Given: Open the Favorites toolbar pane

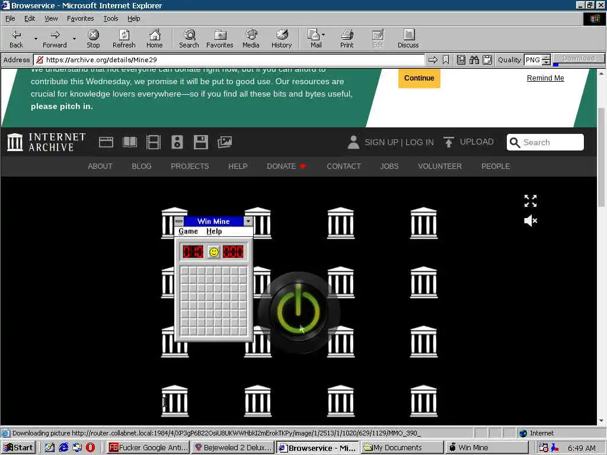Looking at the screenshot, I should (x=219, y=39).
